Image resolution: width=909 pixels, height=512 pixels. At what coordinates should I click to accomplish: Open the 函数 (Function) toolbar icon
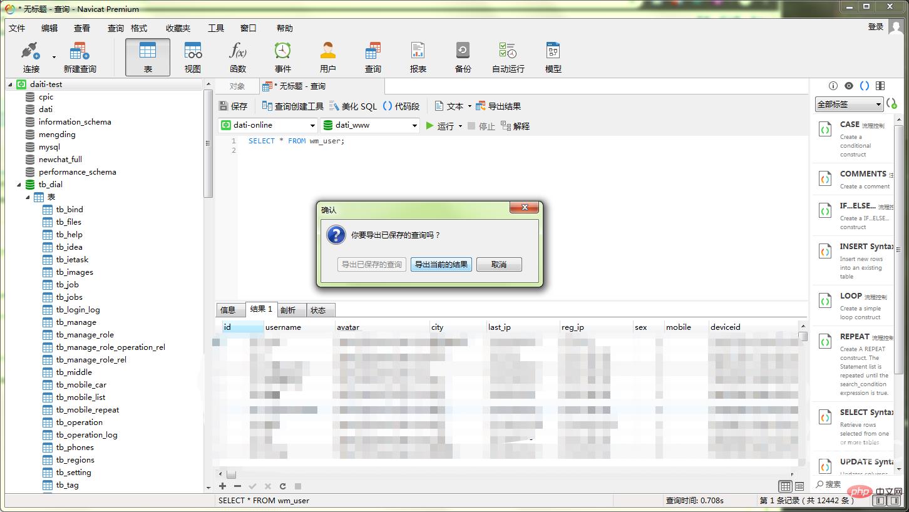point(238,58)
